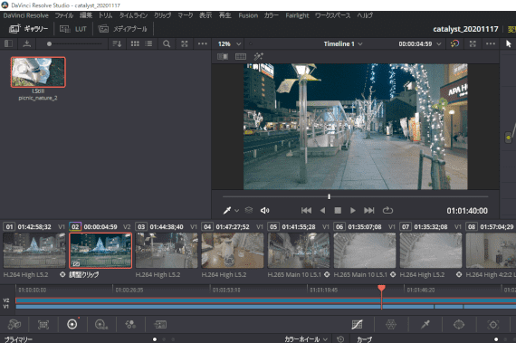
Task: Open the Color Wheels palette icon
Action: click(72, 325)
